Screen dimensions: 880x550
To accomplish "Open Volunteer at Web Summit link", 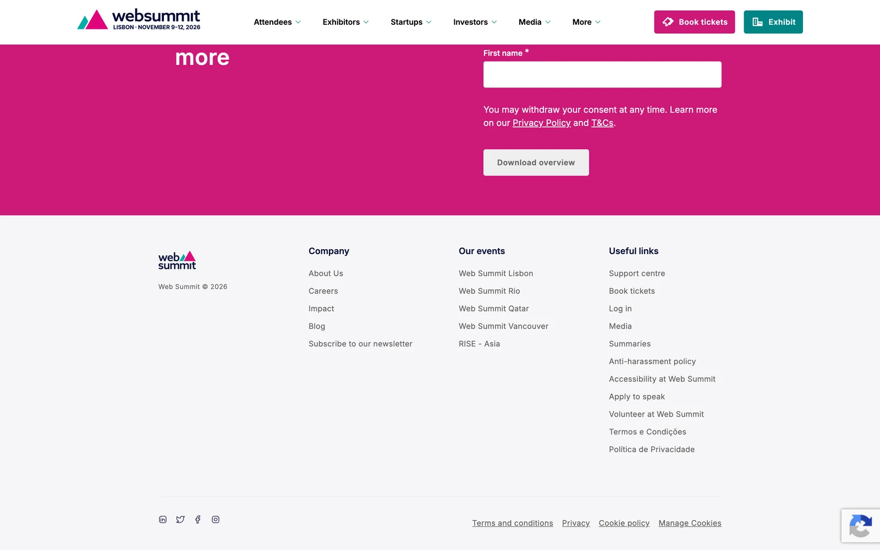I will coord(656,414).
